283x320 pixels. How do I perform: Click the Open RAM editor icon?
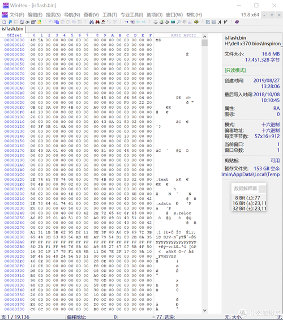[x=173, y=22]
